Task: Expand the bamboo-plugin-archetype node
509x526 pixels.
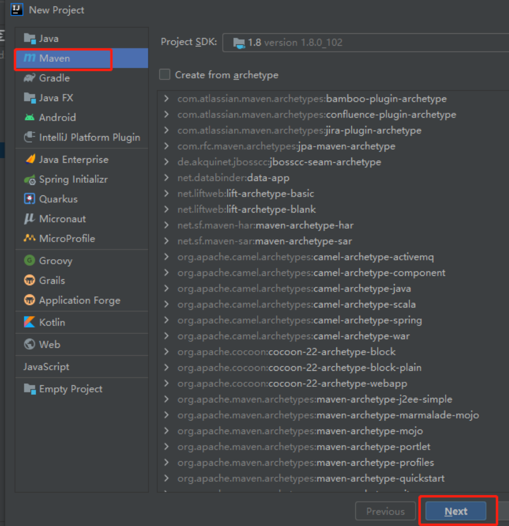Action: (x=167, y=98)
